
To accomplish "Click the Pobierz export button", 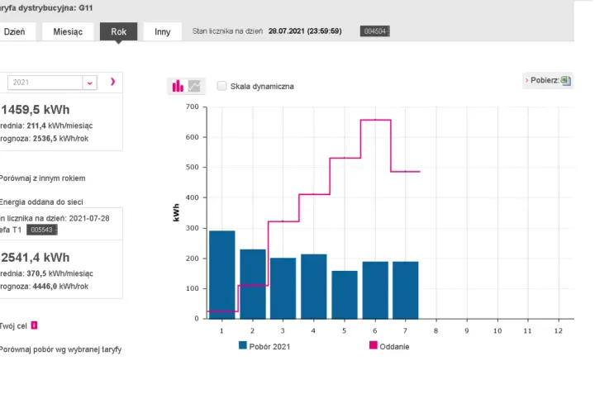I will 548,80.
